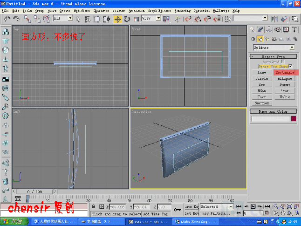Open the Modifiers menu

(x=82, y=11)
